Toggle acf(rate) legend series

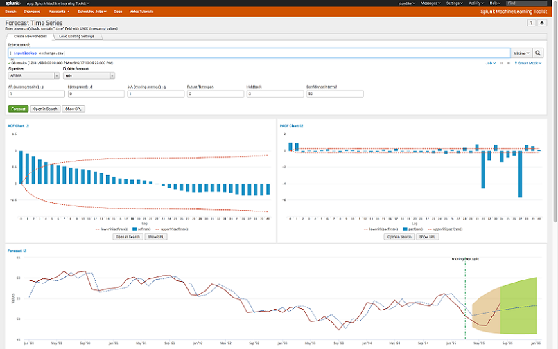141,229
